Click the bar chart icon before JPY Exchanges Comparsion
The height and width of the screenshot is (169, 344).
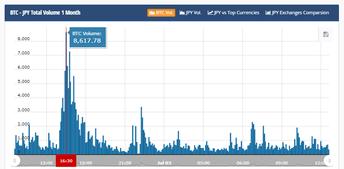pyautogui.click(x=268, y=13)
